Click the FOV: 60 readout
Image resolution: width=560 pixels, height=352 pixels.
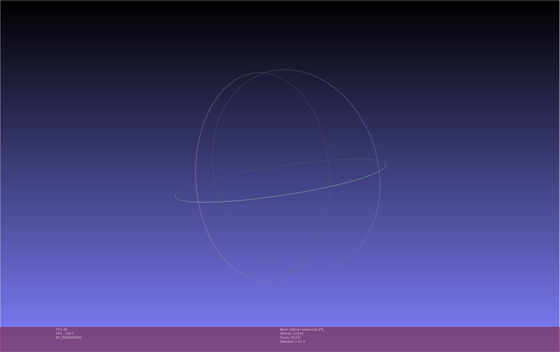[x=61, y=330]
